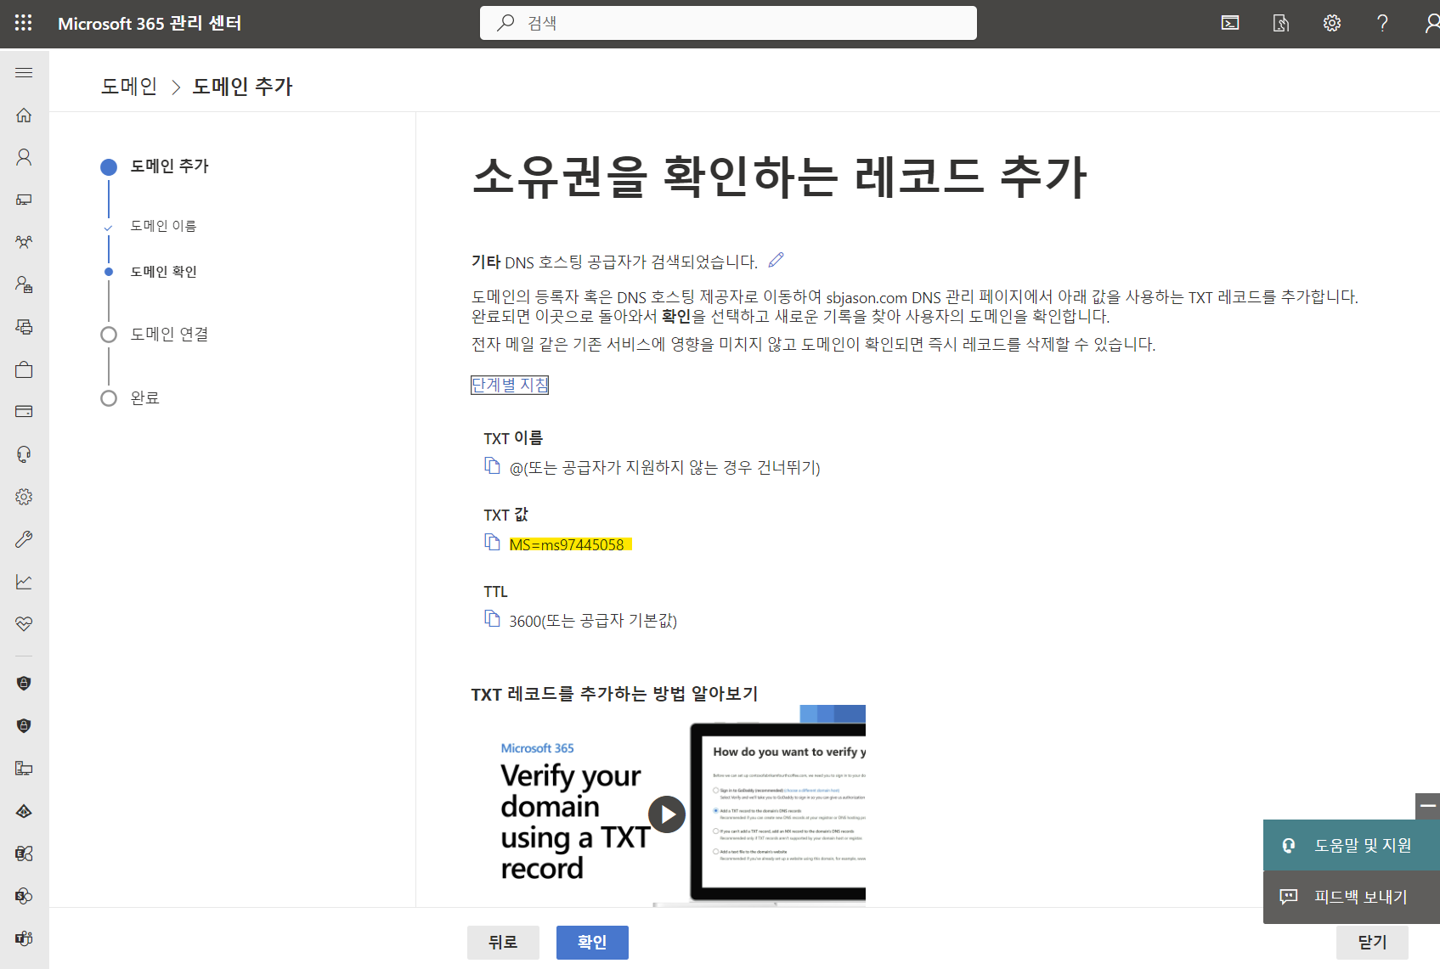The height and width of the screenshot is (969, 1440).
Task: Play the Verify your domain video
Action: [667, 814]
